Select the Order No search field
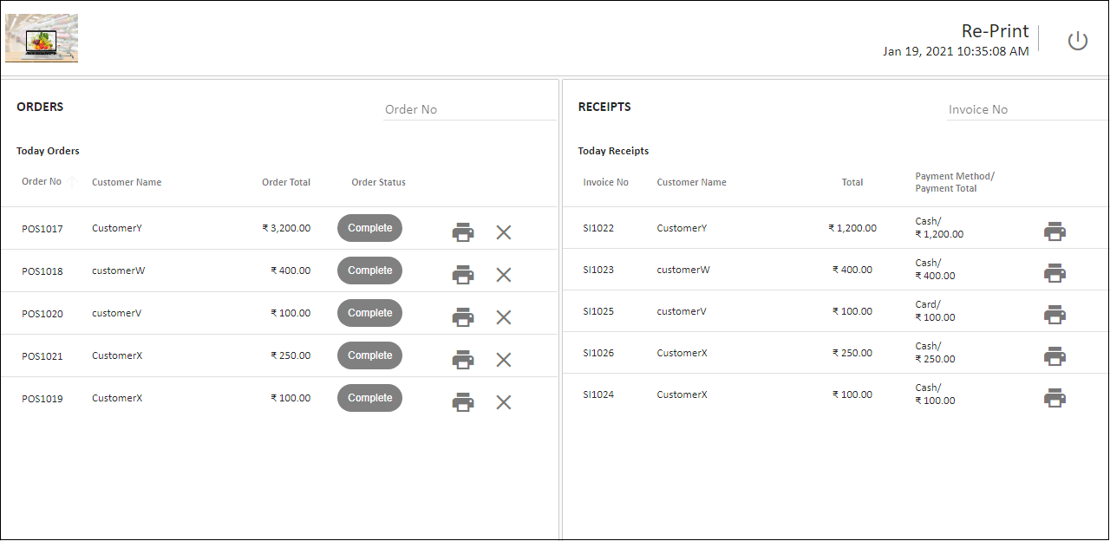 pos(468,109)
